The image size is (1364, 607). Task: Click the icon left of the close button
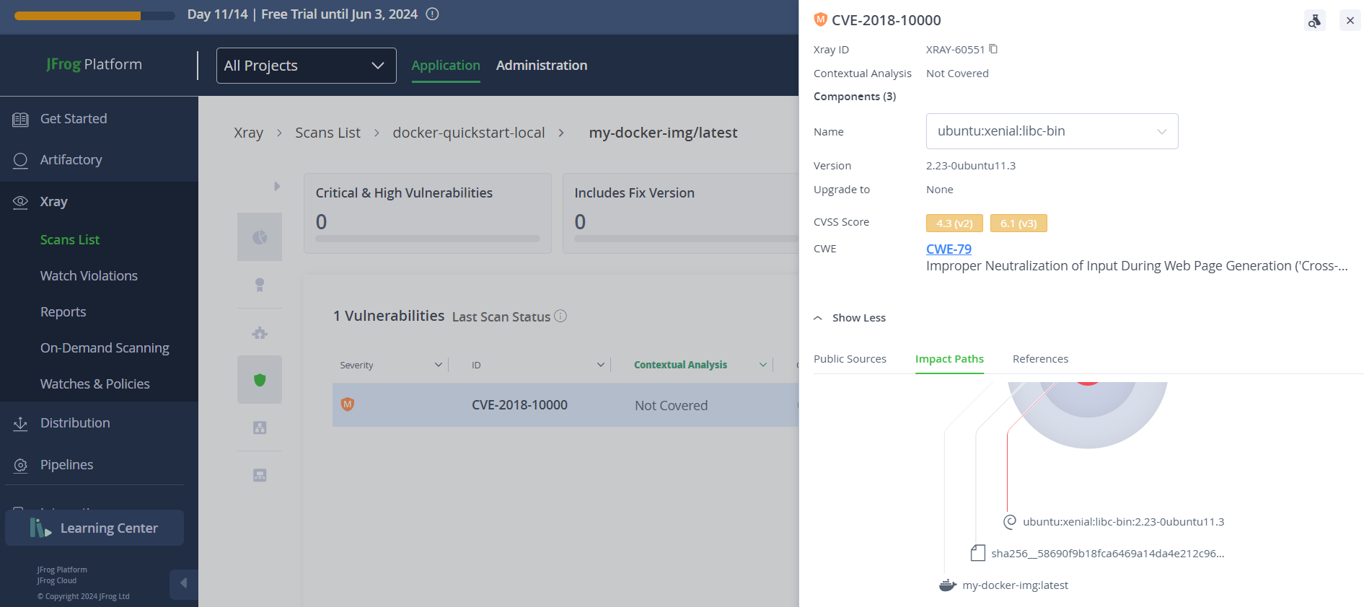click(x=1315, y=20)
